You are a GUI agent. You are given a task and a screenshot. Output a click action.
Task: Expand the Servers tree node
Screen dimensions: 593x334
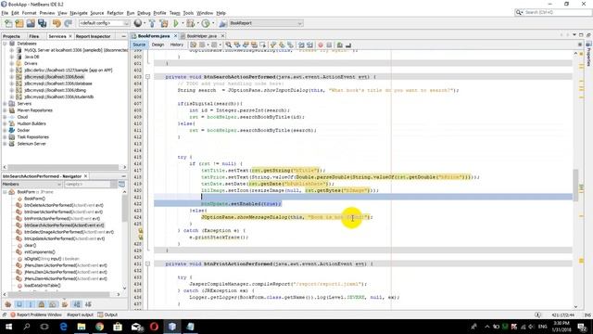tap(5, 104)
